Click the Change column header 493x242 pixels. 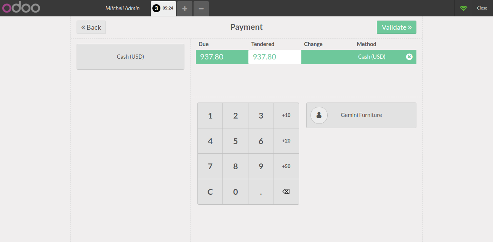coord(313,44)
